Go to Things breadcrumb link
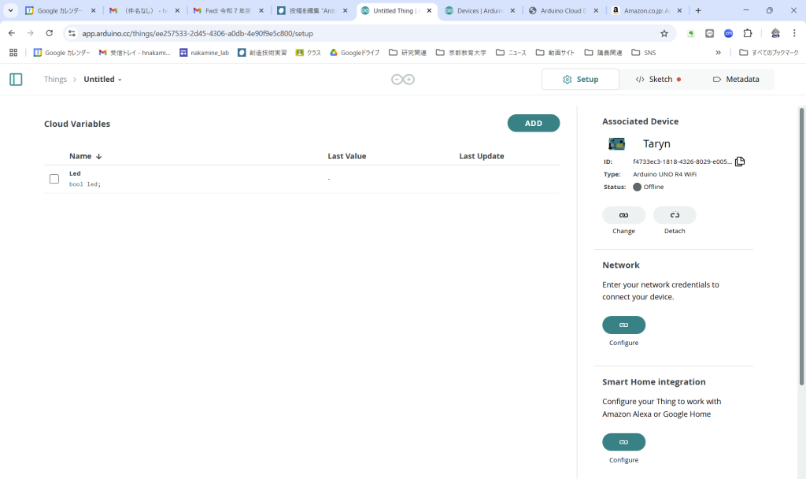This screenshot has width=806, height=479. click(55, 80)
